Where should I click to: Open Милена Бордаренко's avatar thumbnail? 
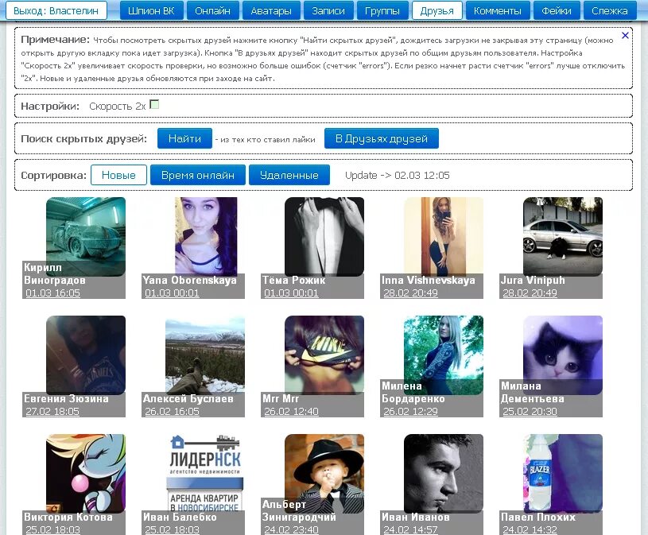(444, 355)
